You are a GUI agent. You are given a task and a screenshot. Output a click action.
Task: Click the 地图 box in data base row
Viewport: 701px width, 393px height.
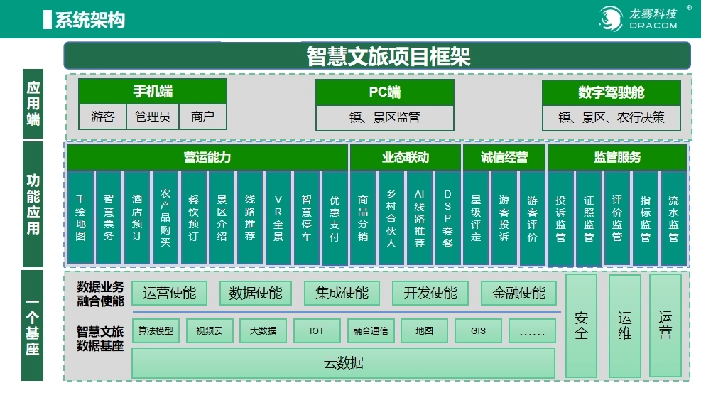[x=424, y=331]
